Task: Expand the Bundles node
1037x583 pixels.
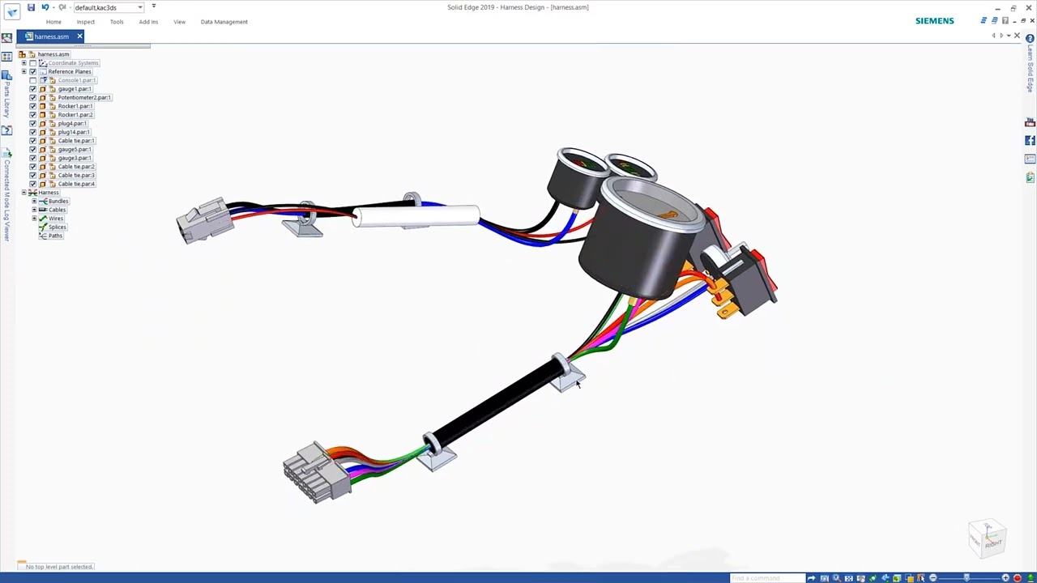Action: (34, 201)
